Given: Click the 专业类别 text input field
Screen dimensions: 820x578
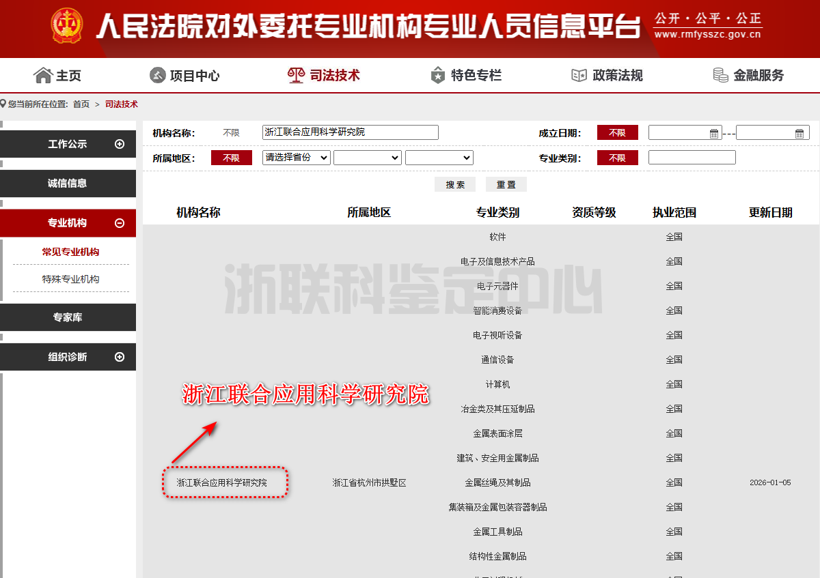Looking at the screenshot, I should click(692, 158).
